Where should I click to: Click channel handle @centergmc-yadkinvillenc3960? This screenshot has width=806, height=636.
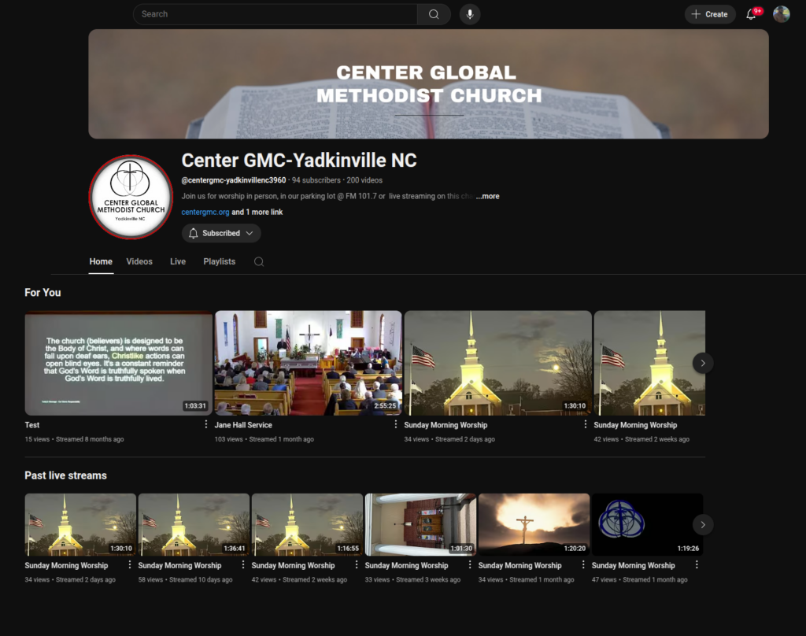point(233,180)
